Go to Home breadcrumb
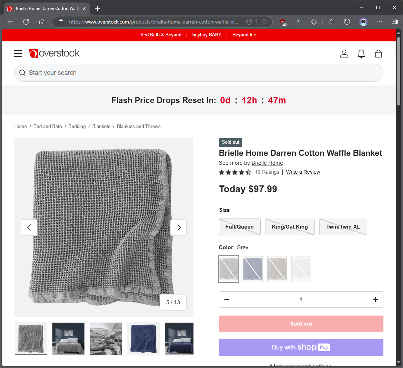This screenshot has height=368, width=403. tap(21, 126)
